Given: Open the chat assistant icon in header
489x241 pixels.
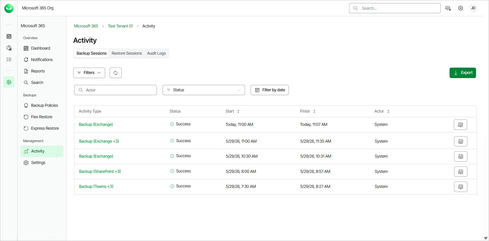Looking at the screenshot, I should (x=448, y=8).
